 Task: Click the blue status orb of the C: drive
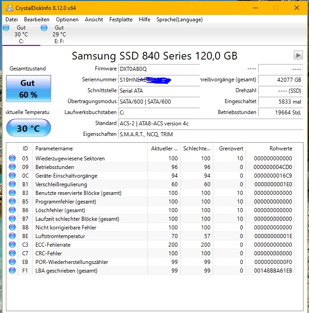click(6, 28)
